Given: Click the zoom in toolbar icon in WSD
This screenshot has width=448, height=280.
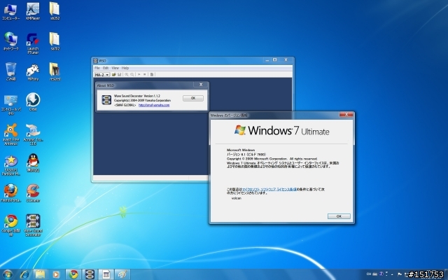Looking at the screenshot, I should (126, 75).
